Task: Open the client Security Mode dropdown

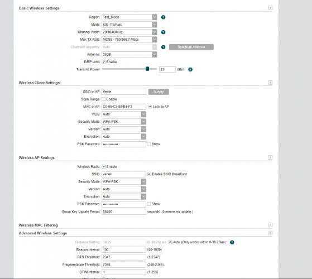Action: (124, 122)
